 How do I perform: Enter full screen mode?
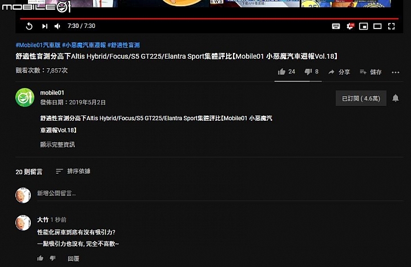click(392, 26)
